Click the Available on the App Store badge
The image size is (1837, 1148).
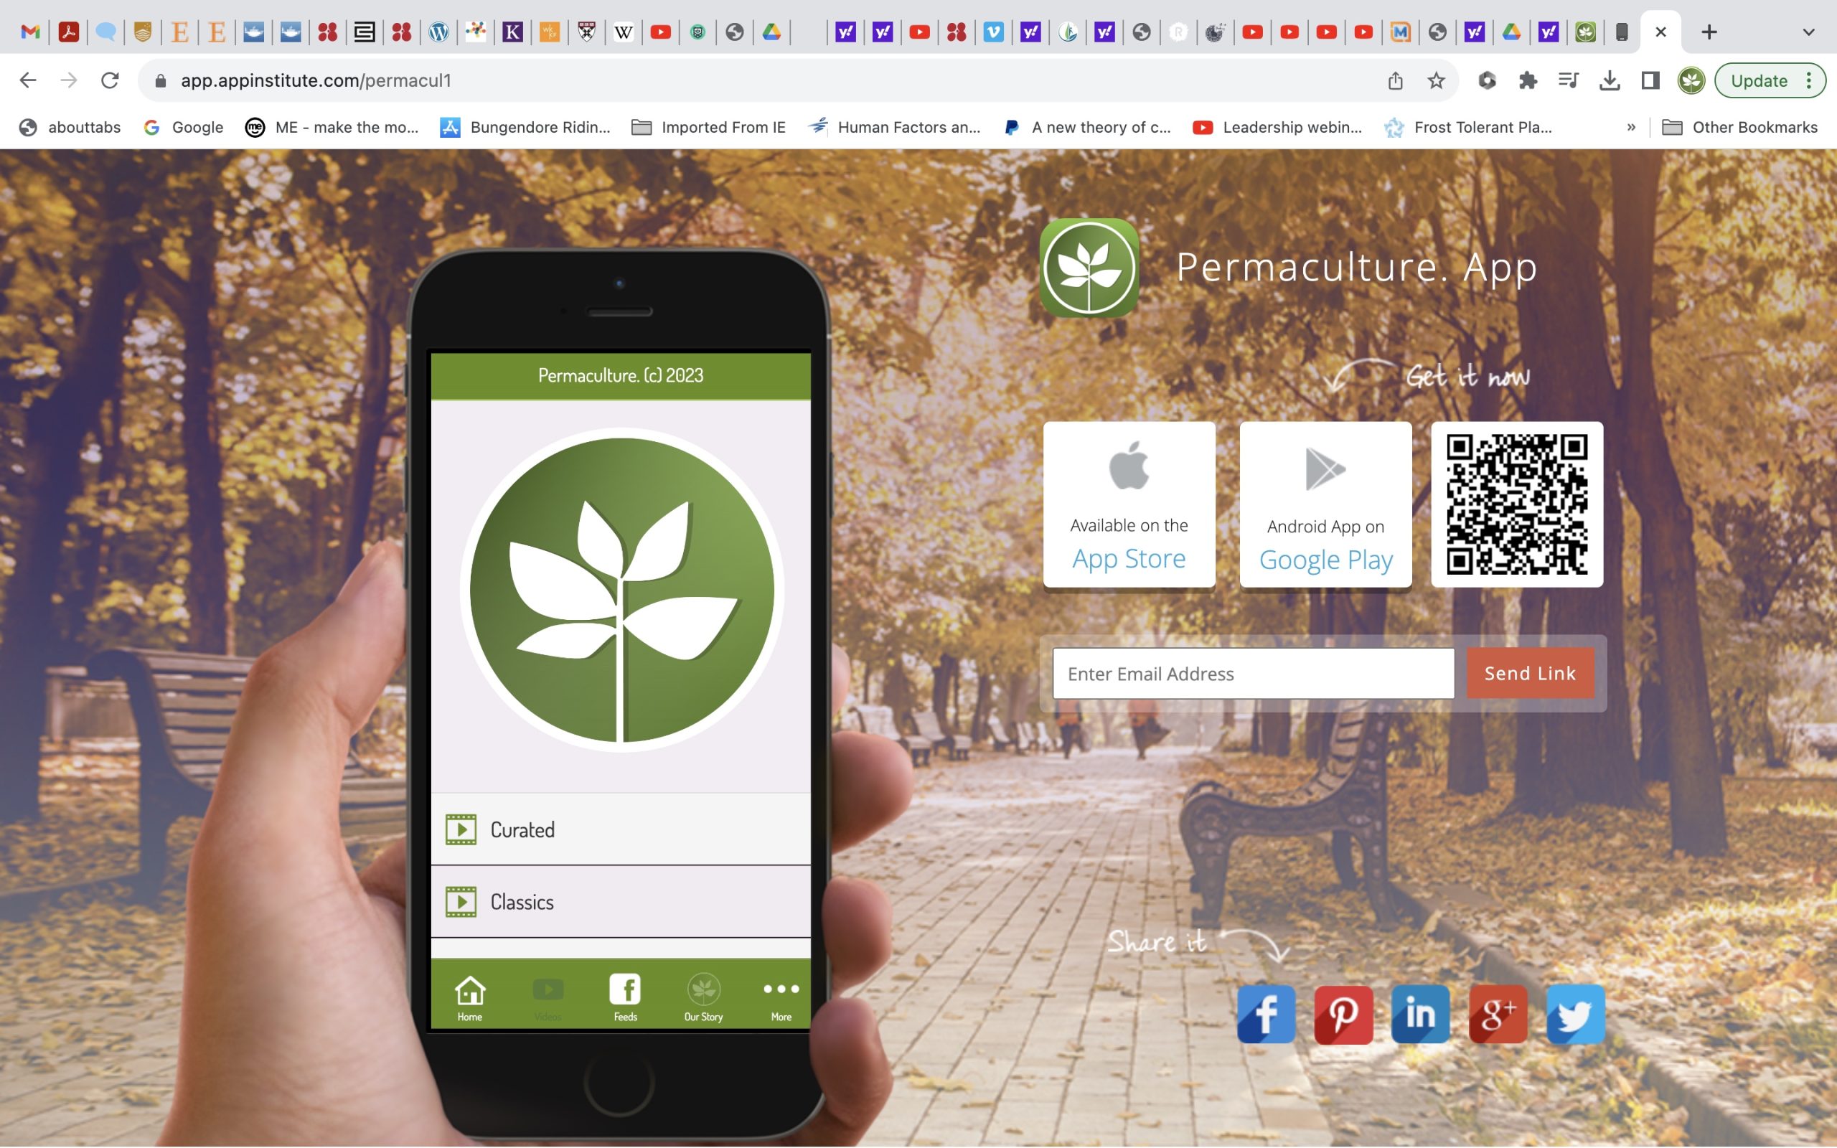tap(1129, 504)
